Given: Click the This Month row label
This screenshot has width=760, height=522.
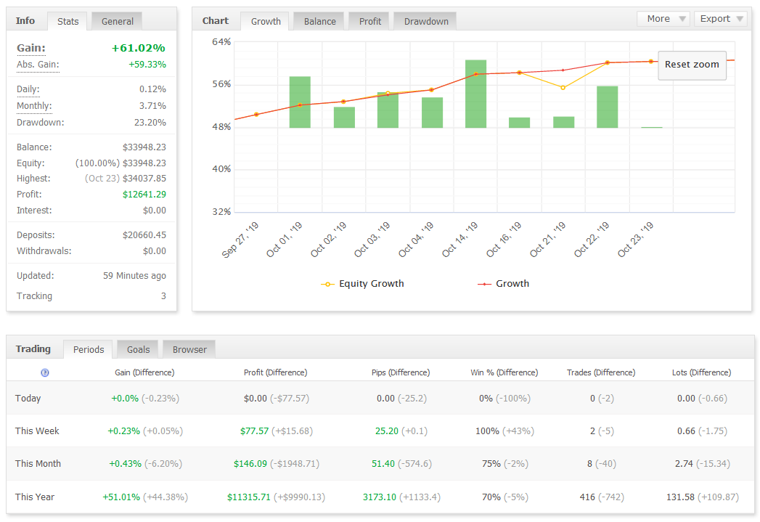Looking at the screenshot, I should [38, 464].
